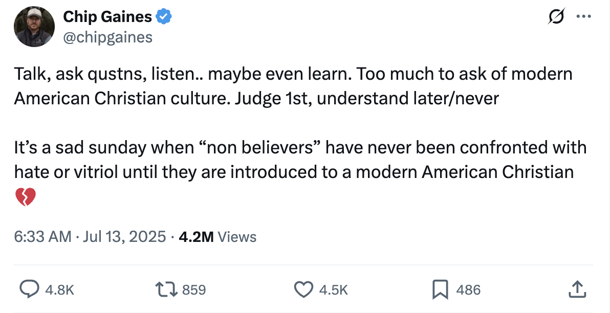The height and width of the screenshot is (313, 610).
Task: Click the 4.8K replies count
Action: click(60, 290)
